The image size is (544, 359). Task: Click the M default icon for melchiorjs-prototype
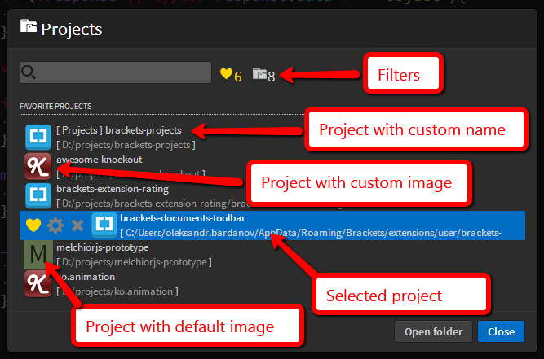pos(38,255)
